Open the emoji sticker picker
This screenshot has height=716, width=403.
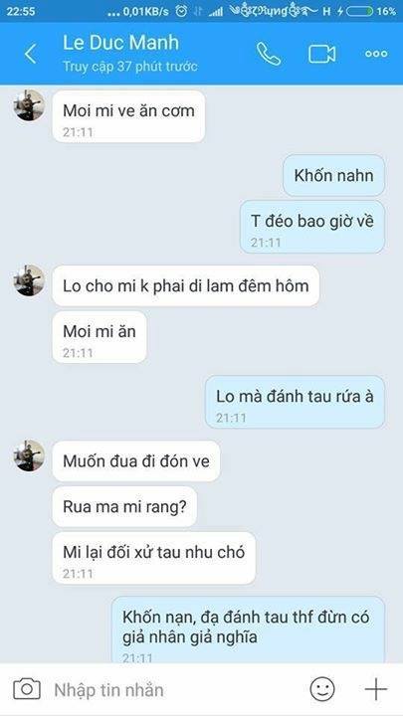322,689
